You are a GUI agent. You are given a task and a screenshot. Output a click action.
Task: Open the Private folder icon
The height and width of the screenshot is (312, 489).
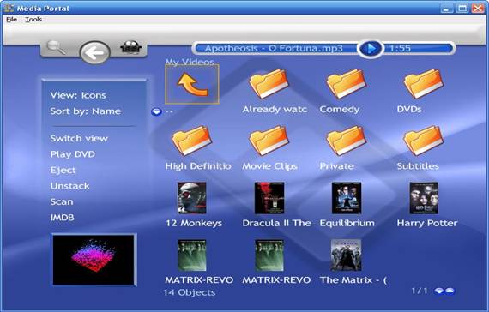click(347, 141)
